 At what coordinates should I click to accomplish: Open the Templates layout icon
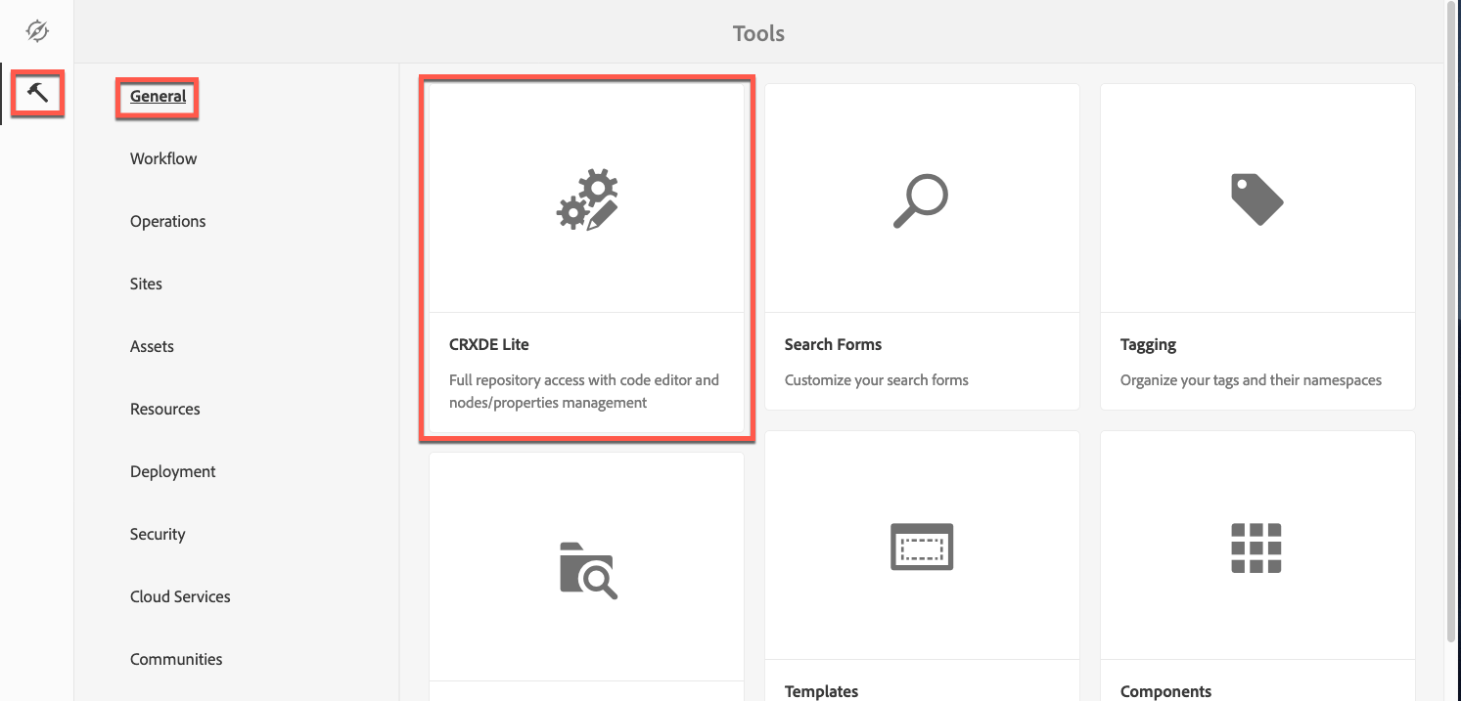(922, 547)
